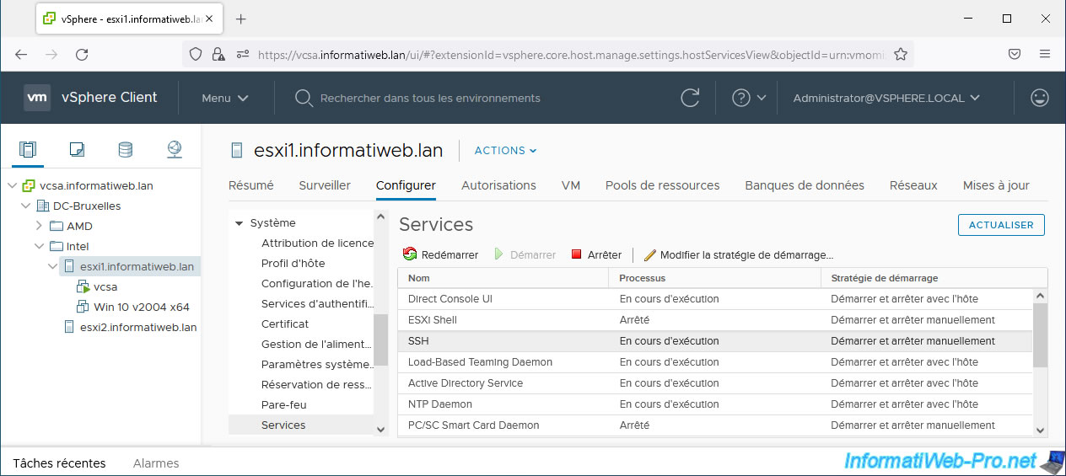
Task: Switch to the Autorisations tab
Action: tap(498, 185)
